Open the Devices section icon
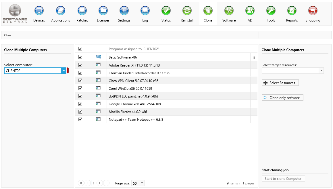Image resolution: width=333 pixels, height=189 pixels. coord(39,11)
